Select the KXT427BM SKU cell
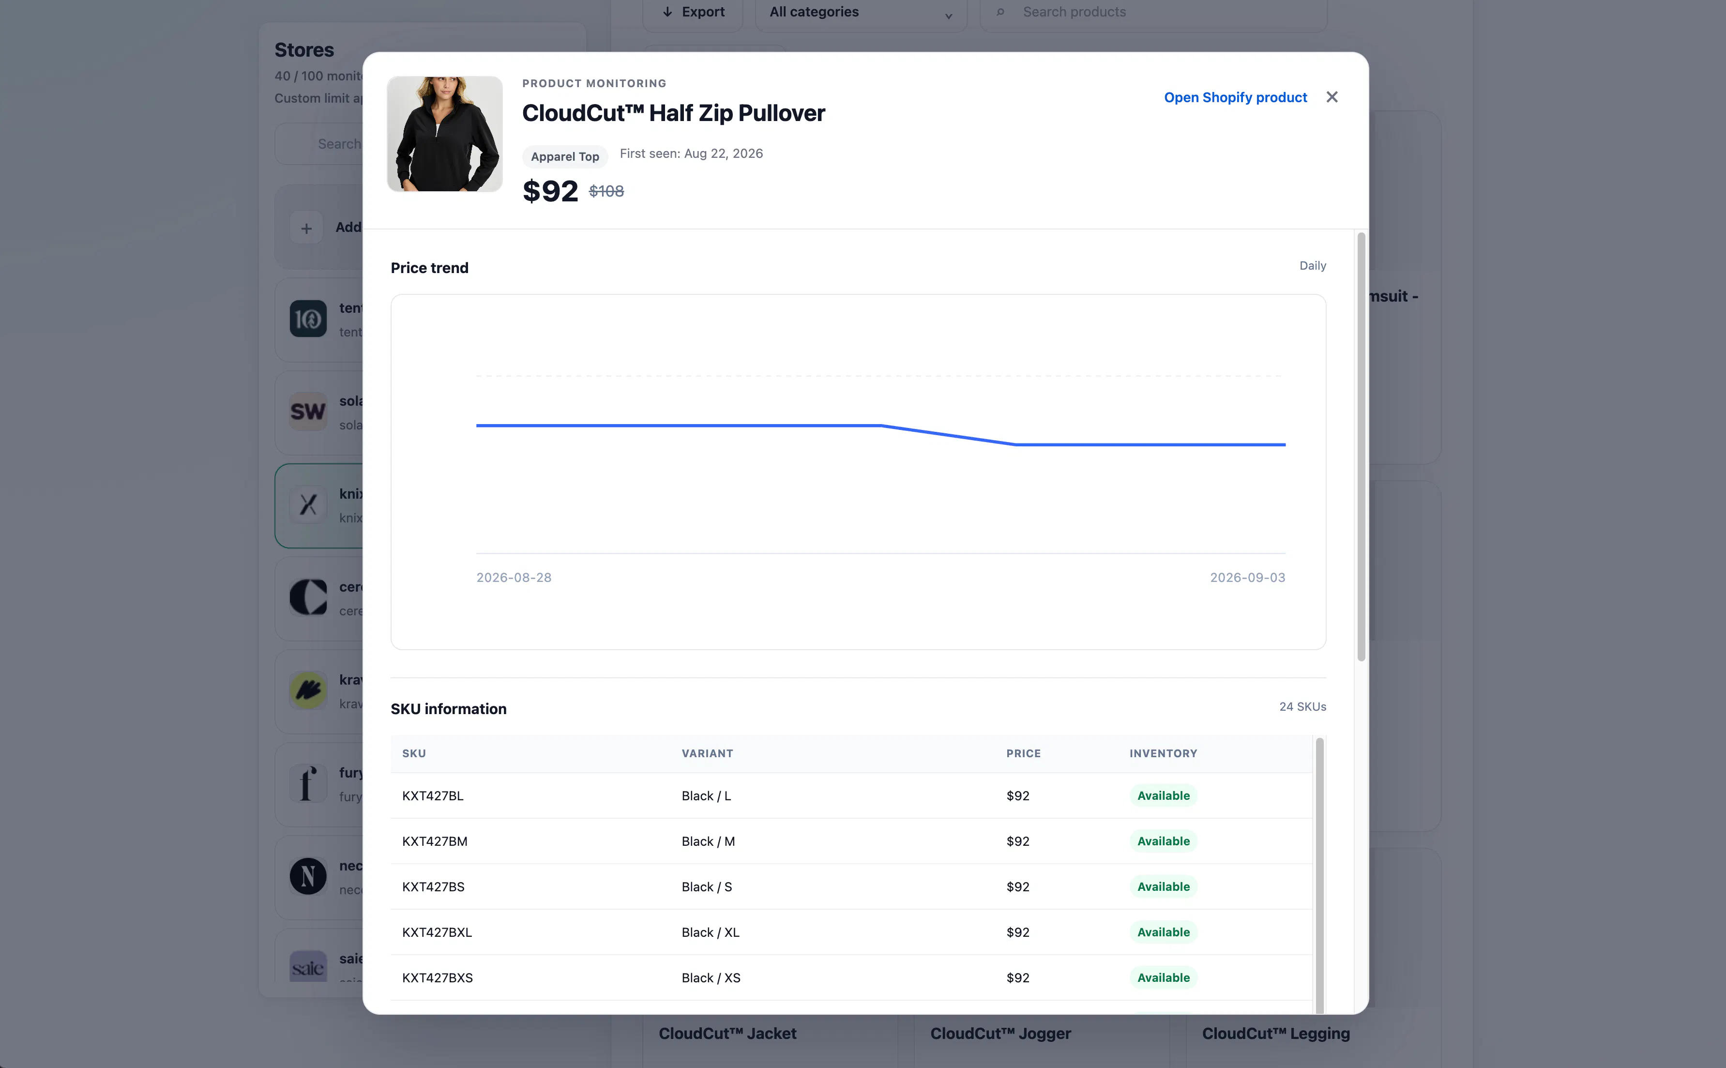This screenshot has width=1726, height=1068. point(434,841)
